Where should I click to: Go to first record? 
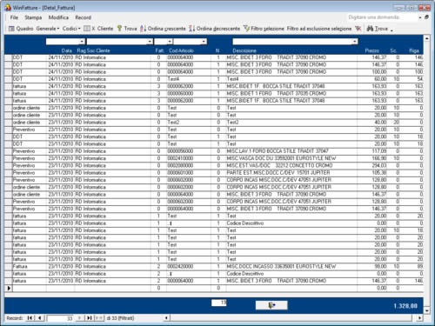pyautogui.click(x=30, y=318)
